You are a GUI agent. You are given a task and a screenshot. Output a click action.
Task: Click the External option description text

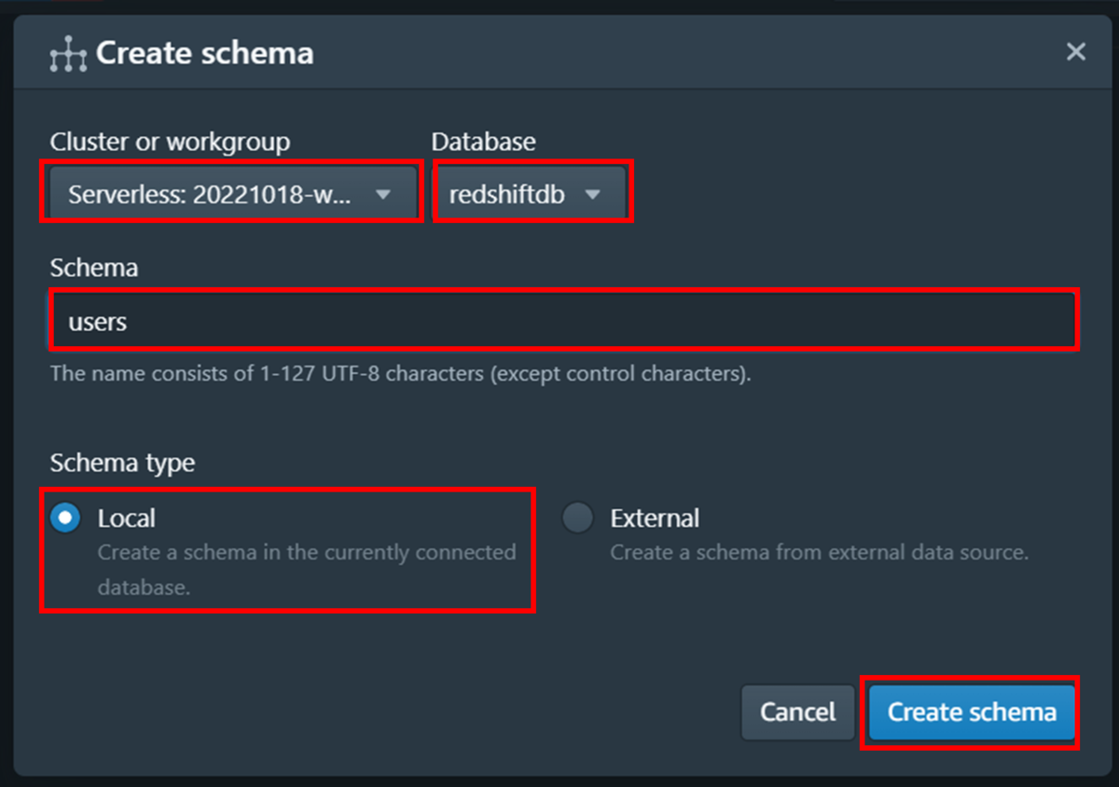coord(819,552)
